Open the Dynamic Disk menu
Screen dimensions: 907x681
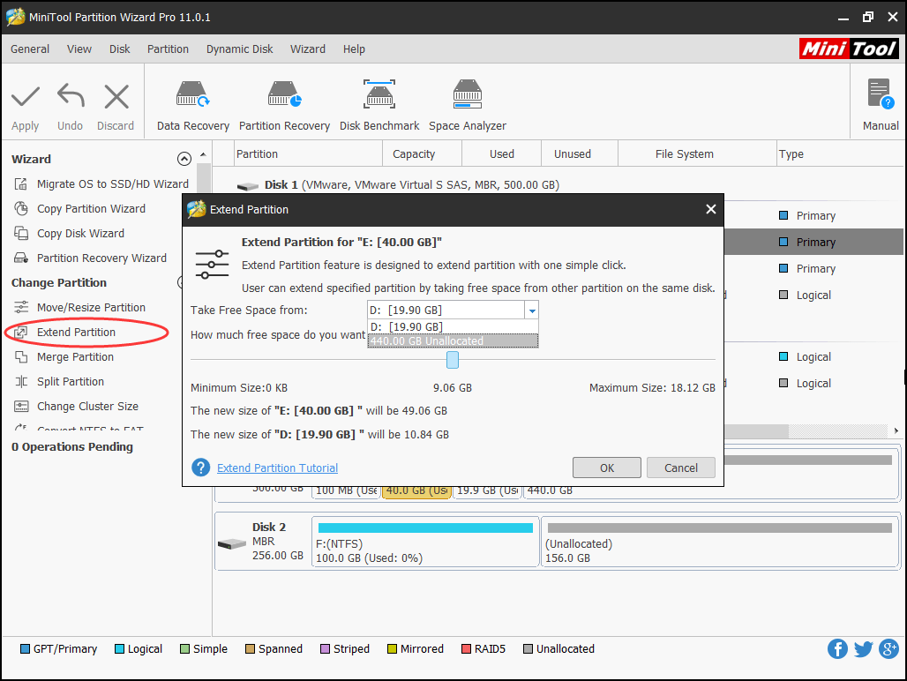(x=239, y=49)
